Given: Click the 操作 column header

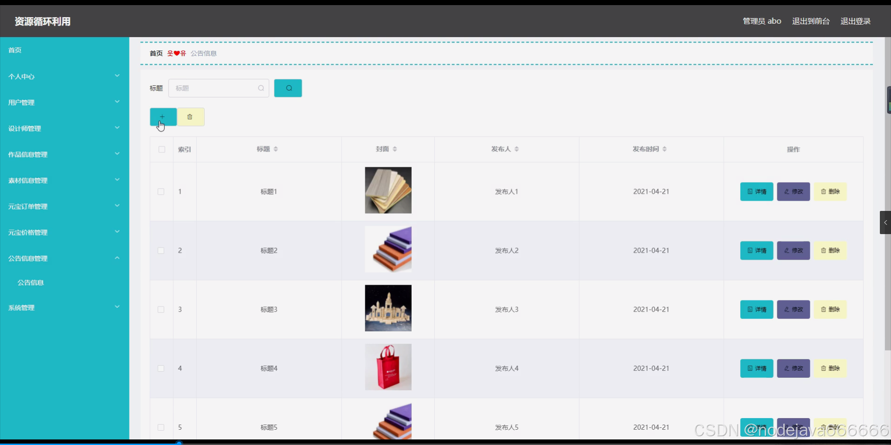Looking at the screenshot, I should [793, 149].
